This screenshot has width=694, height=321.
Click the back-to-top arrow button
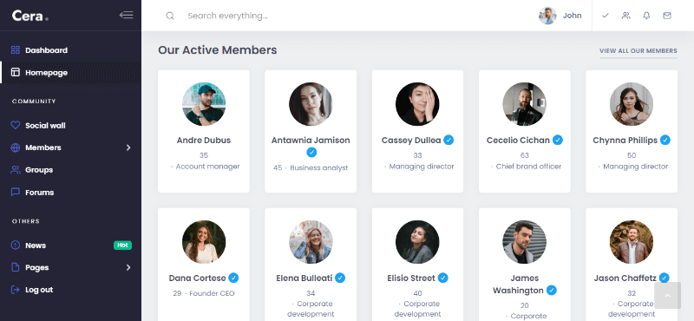tap(667, 295)
